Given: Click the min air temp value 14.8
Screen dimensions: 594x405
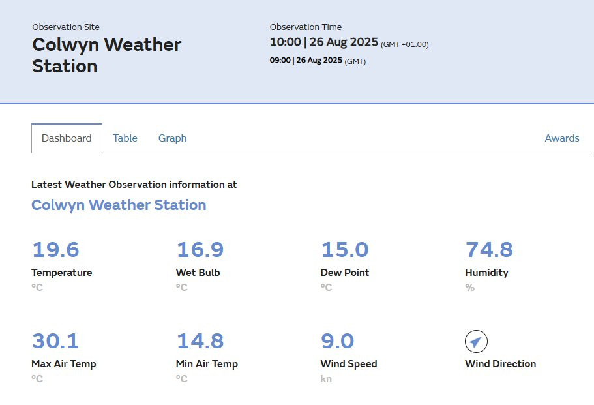Looking at the screenshot, I should 200,341.
